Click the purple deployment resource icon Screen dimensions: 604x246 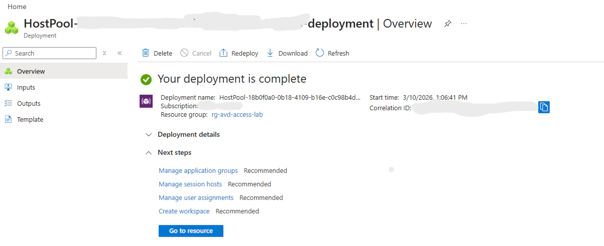coord(146,101)
